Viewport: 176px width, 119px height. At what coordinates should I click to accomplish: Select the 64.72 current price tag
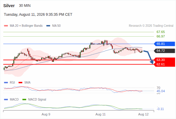pyautogui.click(x=164, y=51)
